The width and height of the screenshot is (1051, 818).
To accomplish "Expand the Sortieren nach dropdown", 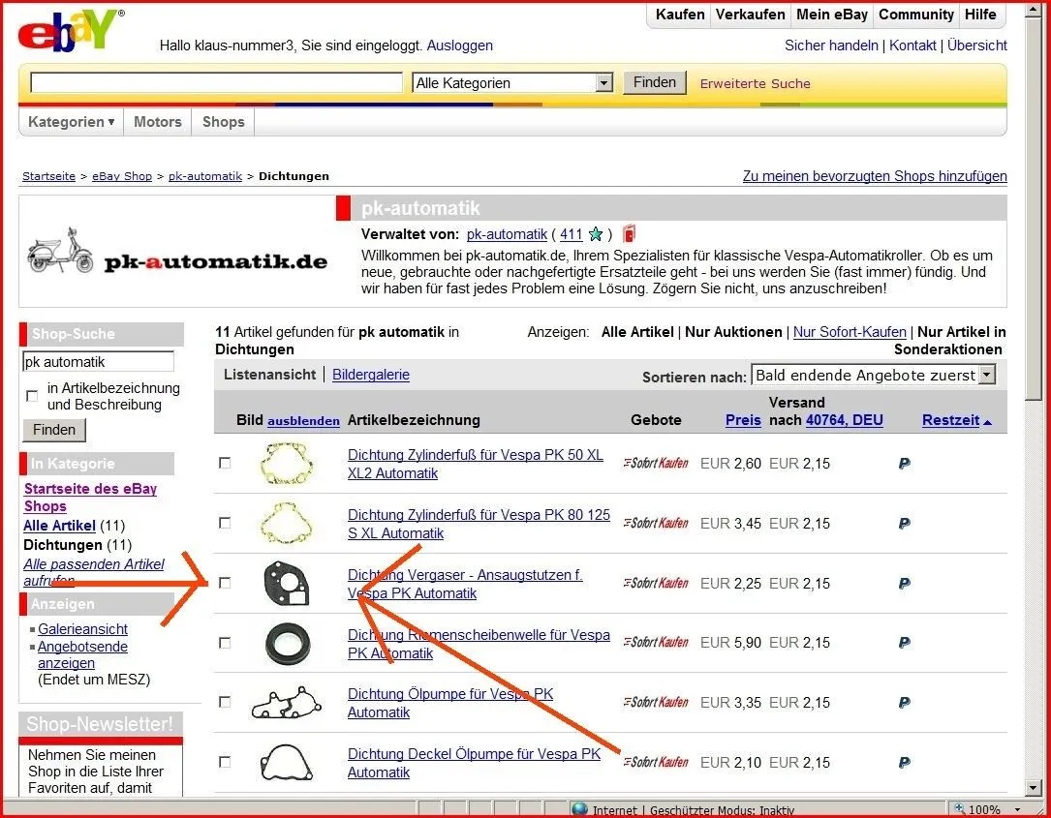I will 873,376.
